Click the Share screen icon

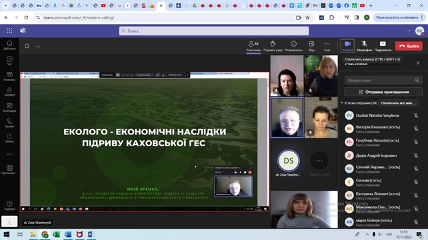click(383, 46)
